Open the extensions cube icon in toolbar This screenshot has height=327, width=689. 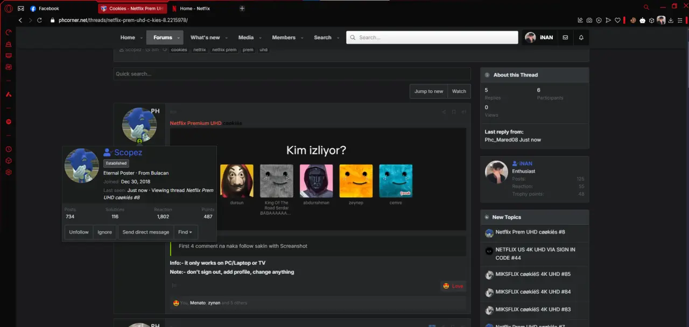click(651, 20)
